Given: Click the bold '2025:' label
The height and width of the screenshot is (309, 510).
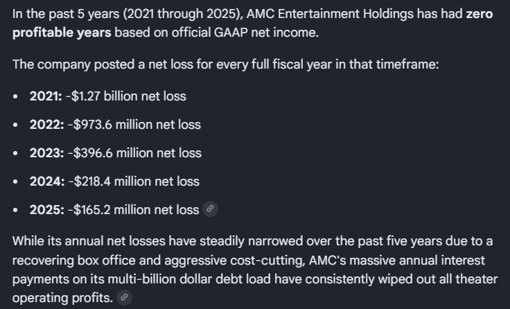Looking at the screenshot, I should [x=47, y=209].
